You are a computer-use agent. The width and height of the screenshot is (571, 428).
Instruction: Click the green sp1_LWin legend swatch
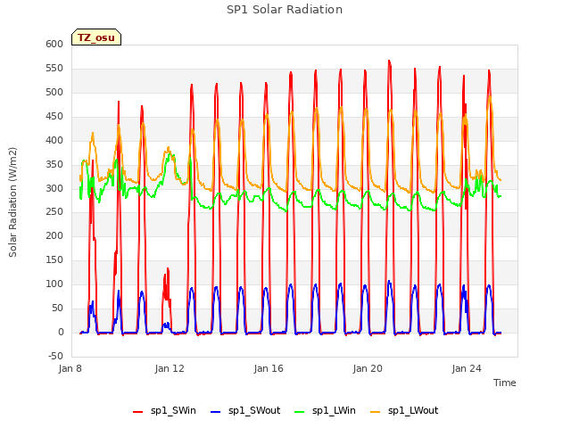click(x=300, y=412)
